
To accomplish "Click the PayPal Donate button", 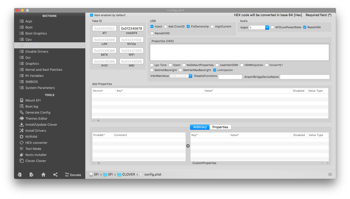I will tap(73, 175).
